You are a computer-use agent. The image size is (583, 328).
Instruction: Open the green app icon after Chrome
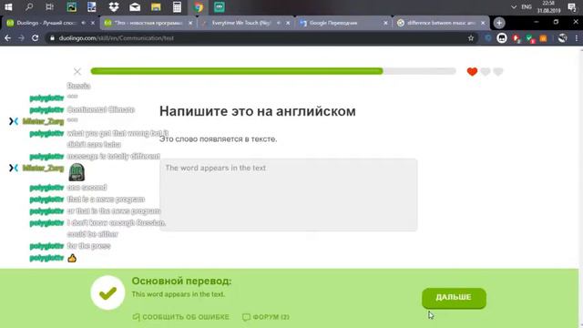219,7
